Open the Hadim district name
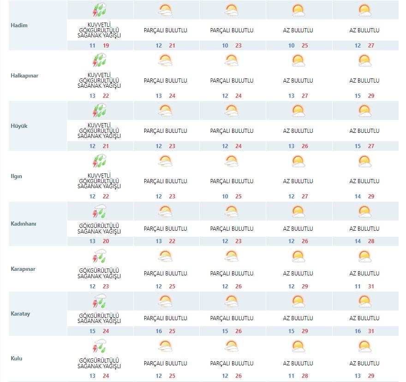406x382 pixels. pyautogui.click(x=19, y=25)
